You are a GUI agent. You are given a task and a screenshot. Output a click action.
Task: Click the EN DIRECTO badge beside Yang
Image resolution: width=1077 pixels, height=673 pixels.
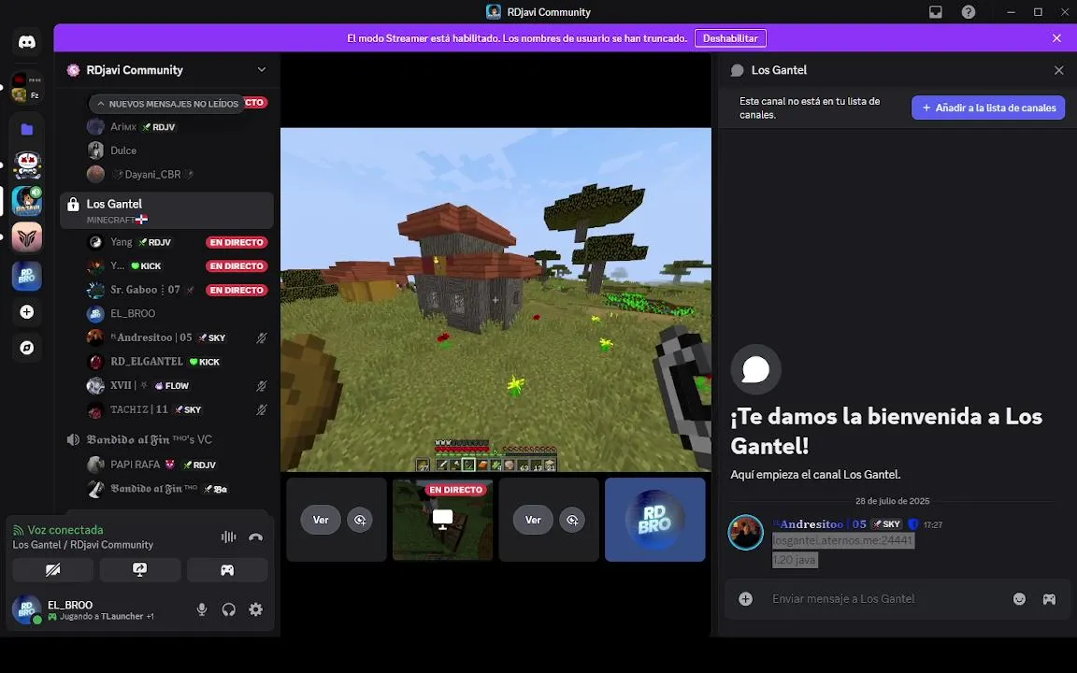pos(237,242)
